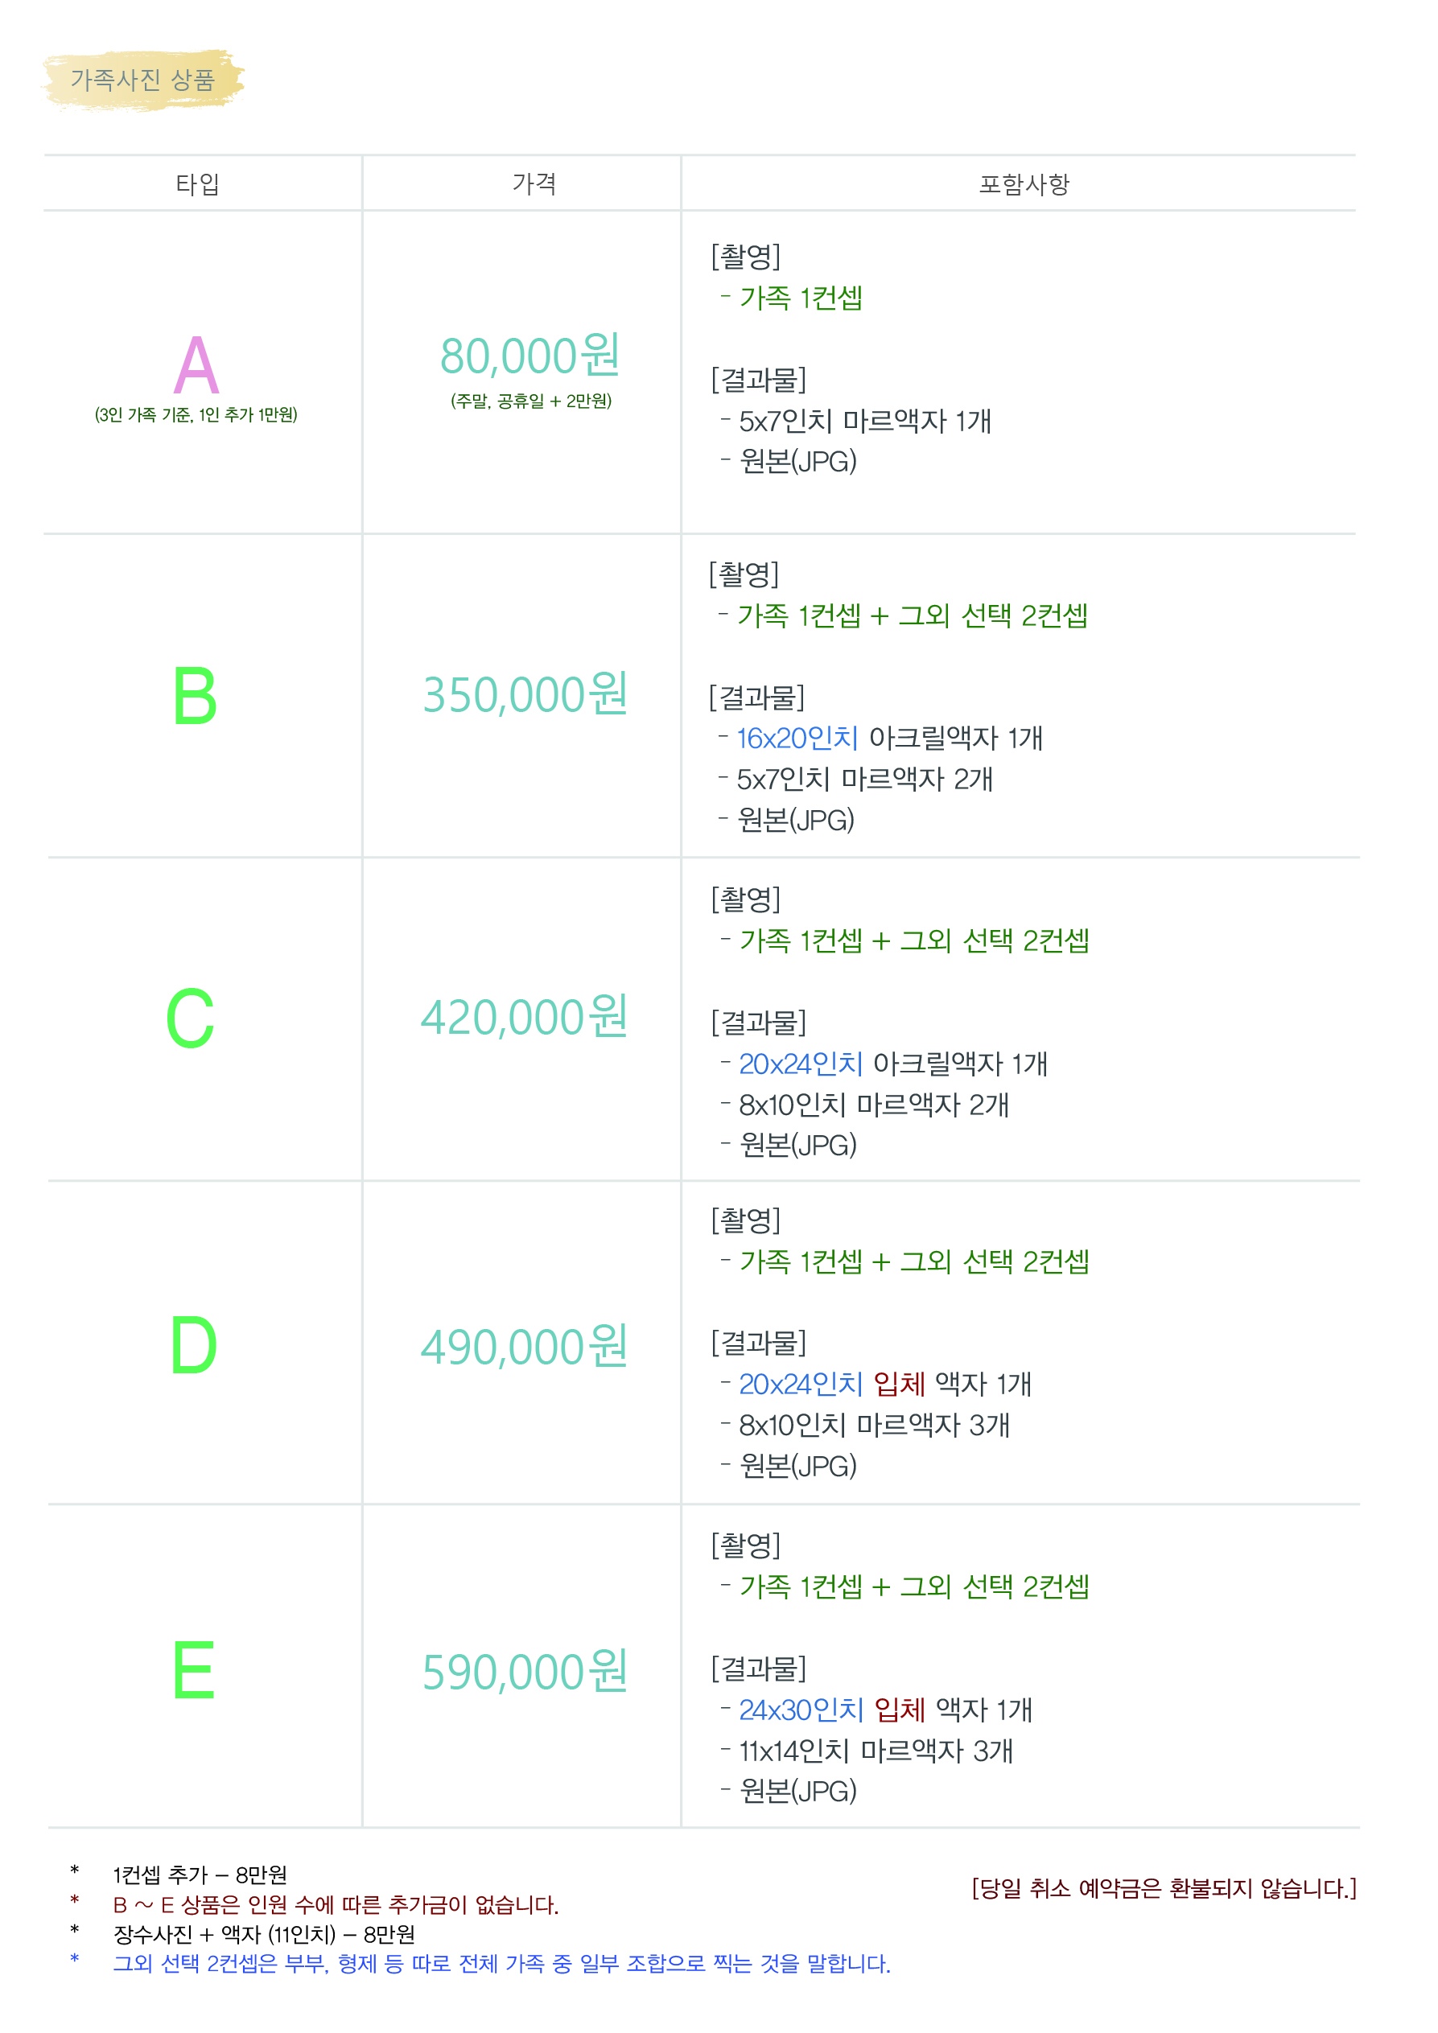The height and width of the screenshot is (2033, 1438).
Task: Click the 350,000원 price
Action: (526, 694)
